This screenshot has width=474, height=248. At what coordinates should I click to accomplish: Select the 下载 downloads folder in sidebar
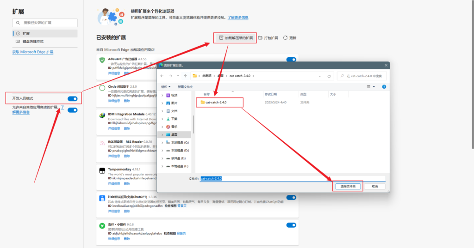pos(175,119)
